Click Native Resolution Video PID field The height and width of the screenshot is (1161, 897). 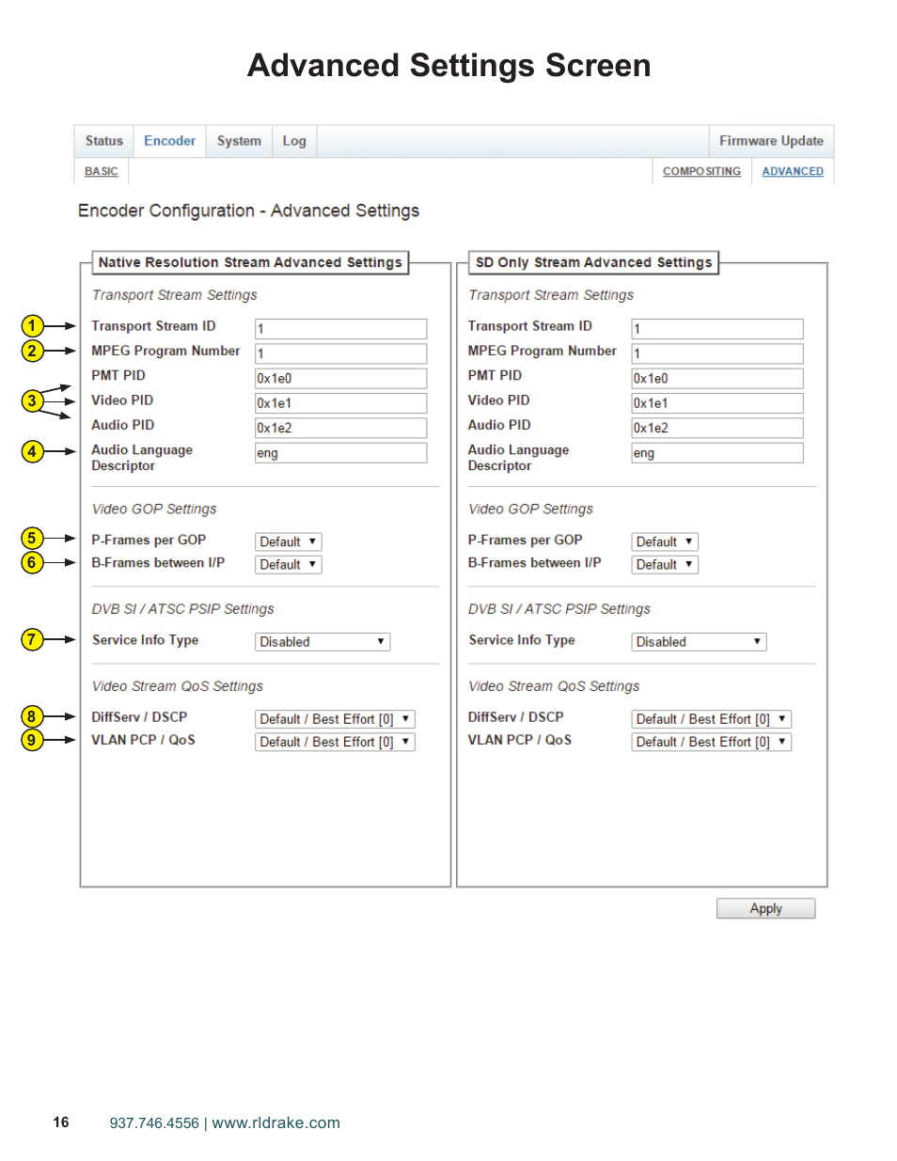[340, 403]
